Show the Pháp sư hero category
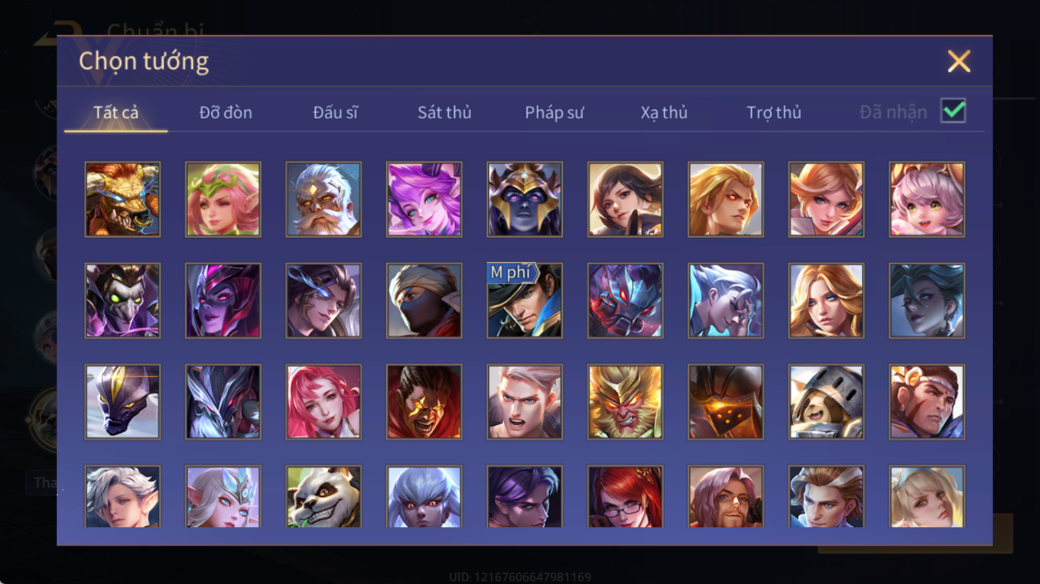Image resolution: width=1040 pixels, height=584 pixels. [554, 112]
